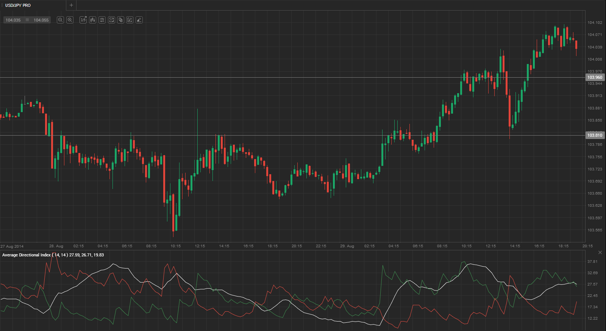Grab the tab drag handle beside USD/JPY PRO
The height and width of the screenshot is (331, 606).
tap(2, 5)
